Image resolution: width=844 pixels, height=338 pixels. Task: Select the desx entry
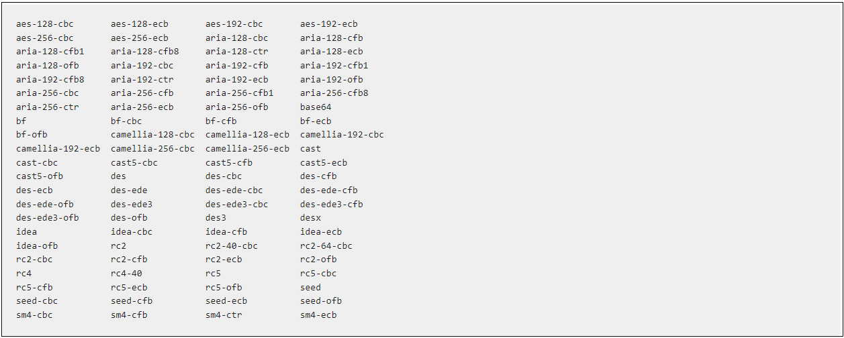(x=311, y=218)
